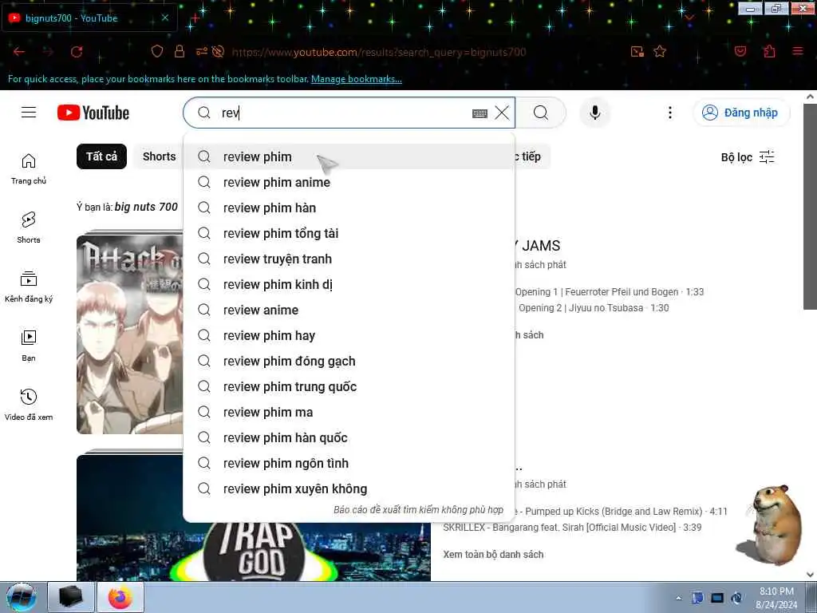Open Firefox from the taskbar
Viewport: 817px width, 613px height.
(120, 597)
